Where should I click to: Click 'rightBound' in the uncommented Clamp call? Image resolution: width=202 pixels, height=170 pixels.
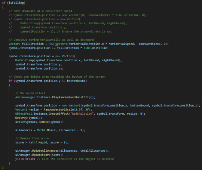click(110, 61)
